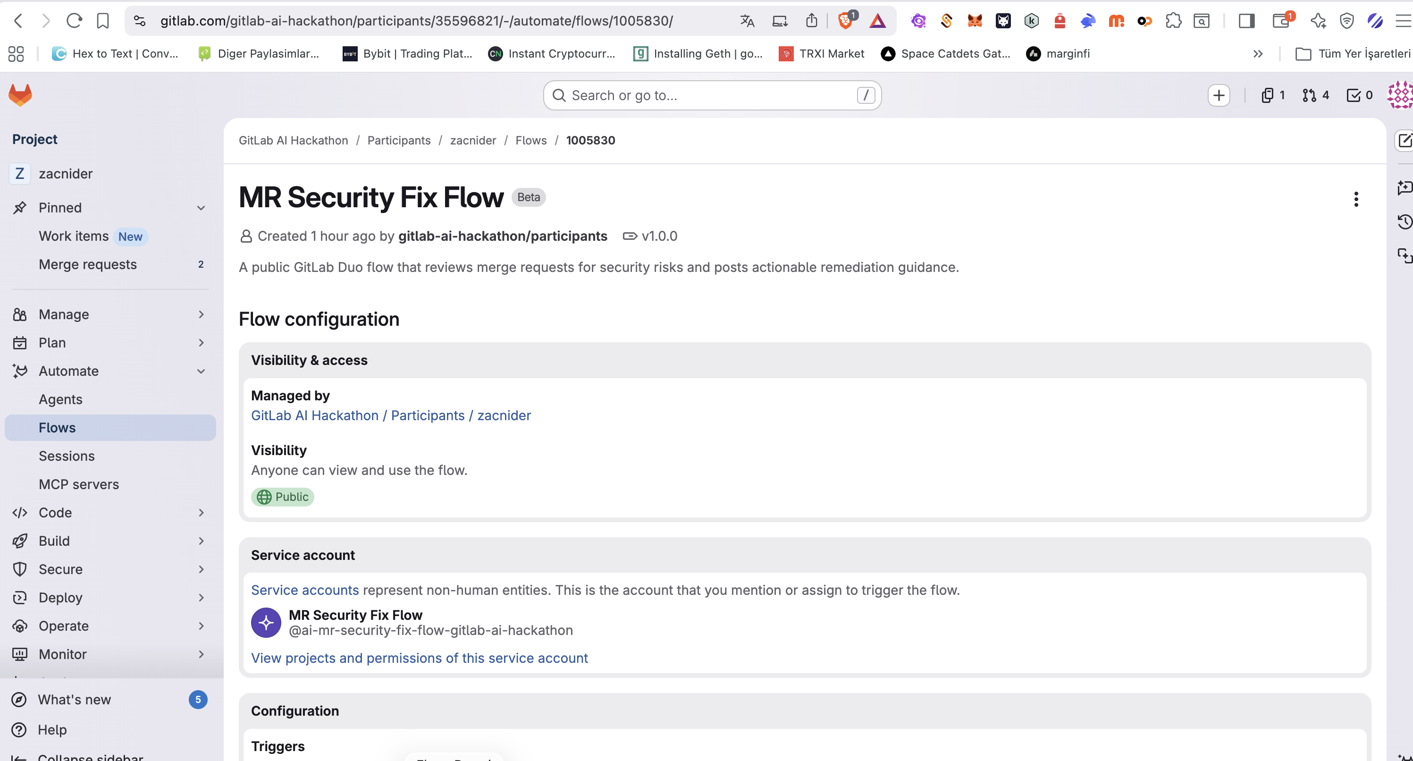This screenshot has width=1413, height=761.
Task: Reload the page with refresh icon
Action: [x=74, y=21]
